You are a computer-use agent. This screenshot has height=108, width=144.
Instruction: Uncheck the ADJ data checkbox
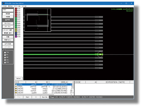(5, 60)
